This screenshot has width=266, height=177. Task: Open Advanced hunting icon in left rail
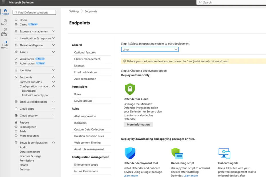(x=5, y=29)
